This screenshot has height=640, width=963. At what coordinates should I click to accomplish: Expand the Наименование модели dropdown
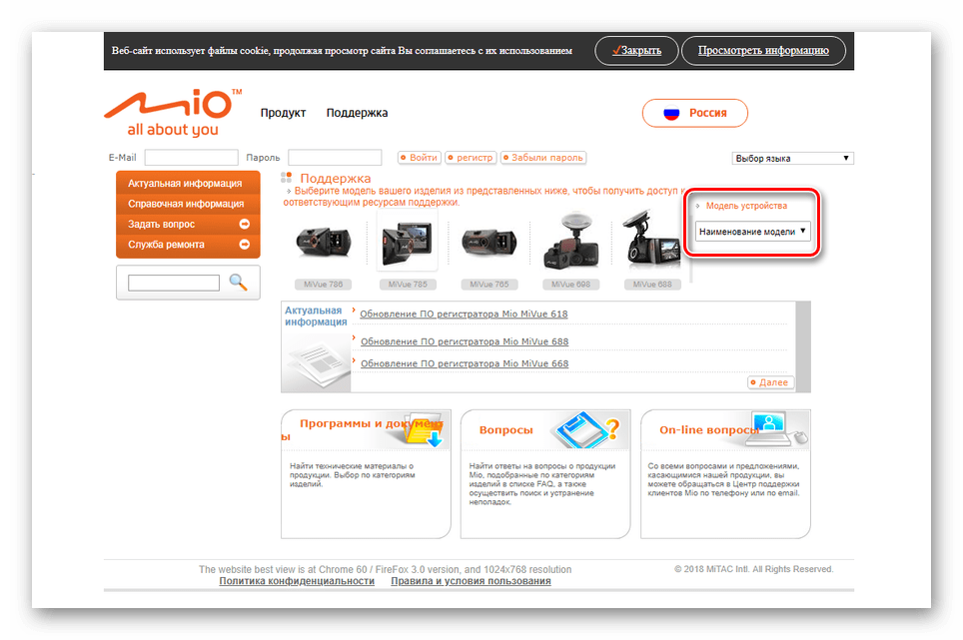[x=752, y=232]
